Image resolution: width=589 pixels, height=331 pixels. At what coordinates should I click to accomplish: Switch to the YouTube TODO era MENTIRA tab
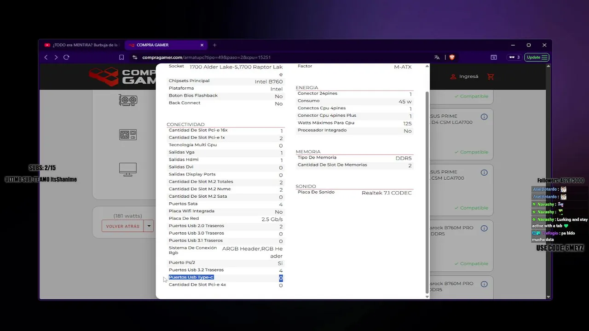tap(81, 45)
